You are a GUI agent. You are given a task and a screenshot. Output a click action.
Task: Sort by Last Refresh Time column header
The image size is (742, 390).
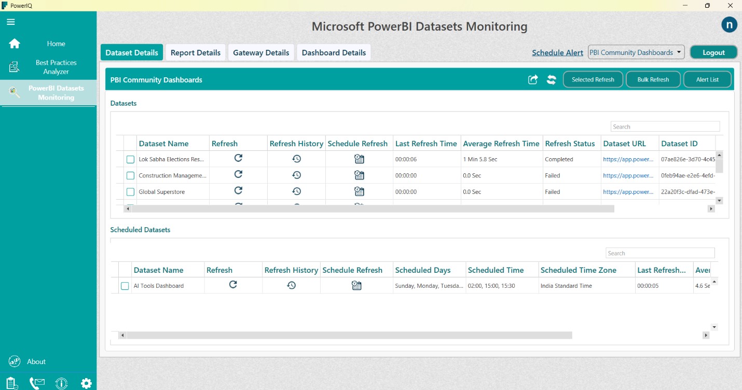426,144
